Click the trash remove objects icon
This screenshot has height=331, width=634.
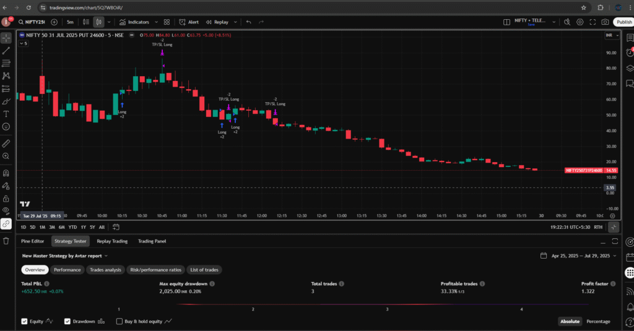6,241
